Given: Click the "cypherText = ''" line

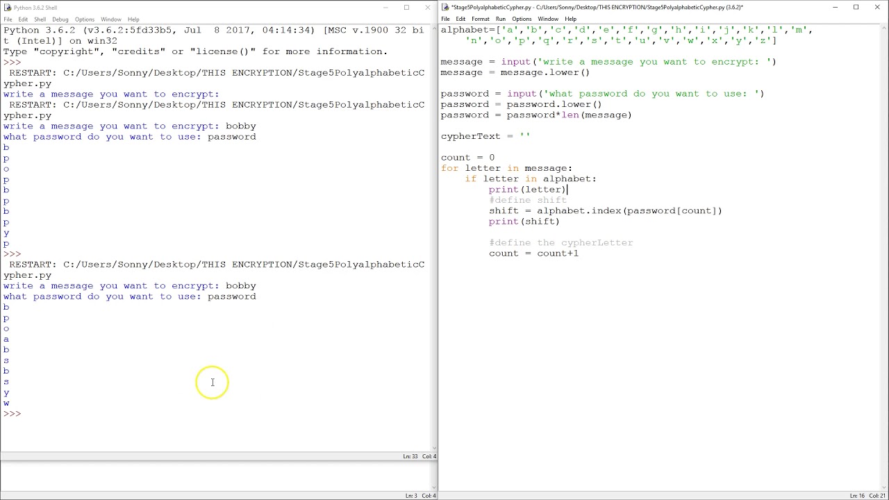Looking at the screenshot, I should (485, 136).
